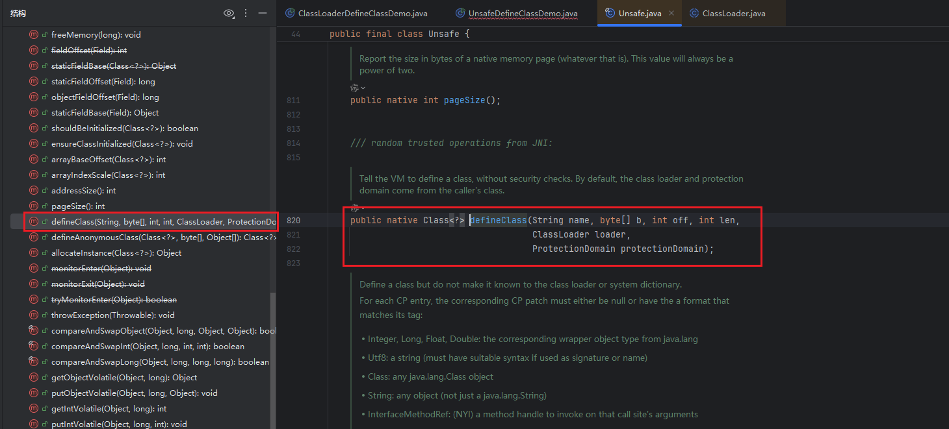
Task: Click the structure panel vertical scrollbar
Action: [x=273, y=357]
